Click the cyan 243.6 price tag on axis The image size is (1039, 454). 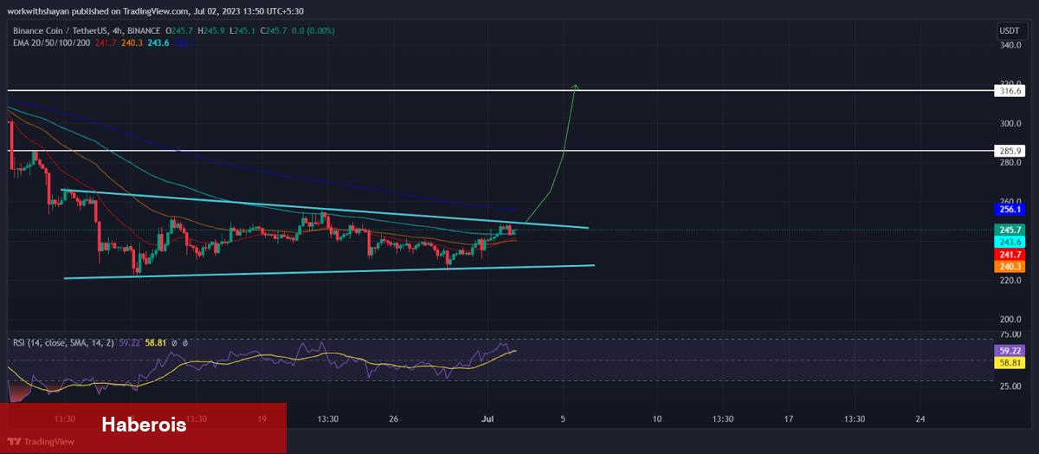1010,242
